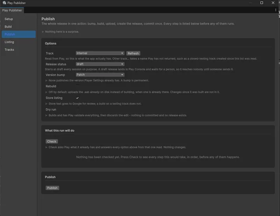Viewport: 280px width, 216px height.
Task: Expand the 'Check asks Play' hint foldout
Action: pyautogui.click(x=46, y=147)
